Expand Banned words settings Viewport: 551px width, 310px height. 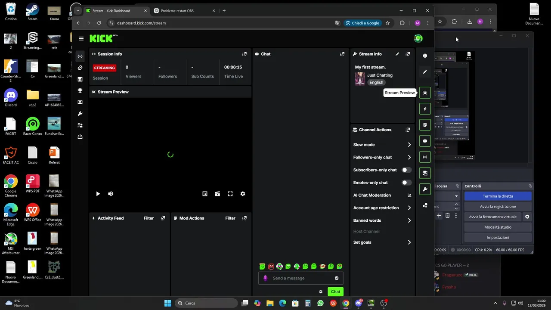382,220
